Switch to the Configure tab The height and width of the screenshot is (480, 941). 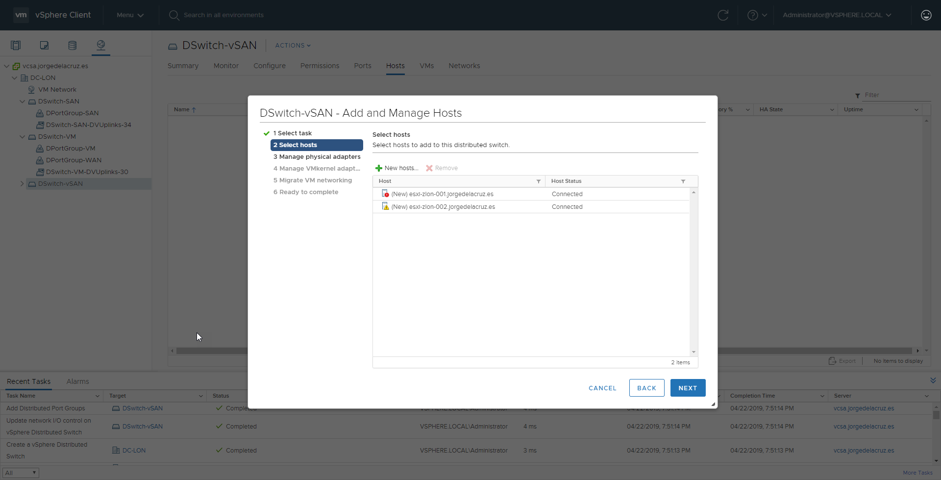(x=270, y=66)
